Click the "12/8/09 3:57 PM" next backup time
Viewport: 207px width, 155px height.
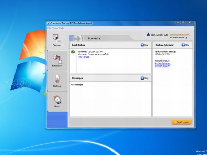(162, 54)
